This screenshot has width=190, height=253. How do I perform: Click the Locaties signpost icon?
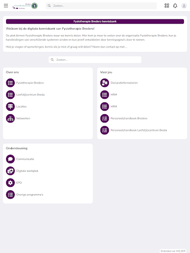coord(10,106)
